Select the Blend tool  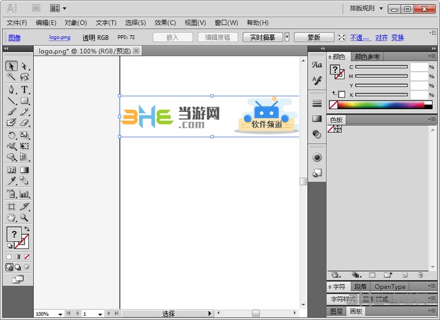[24, 180]
